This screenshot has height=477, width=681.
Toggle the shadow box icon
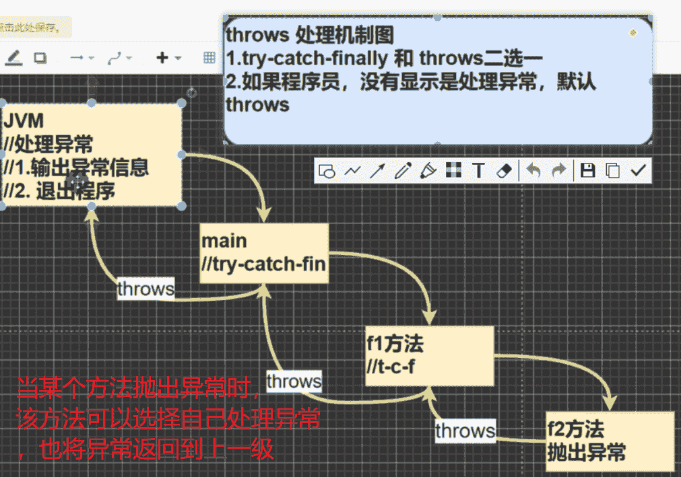40,59
